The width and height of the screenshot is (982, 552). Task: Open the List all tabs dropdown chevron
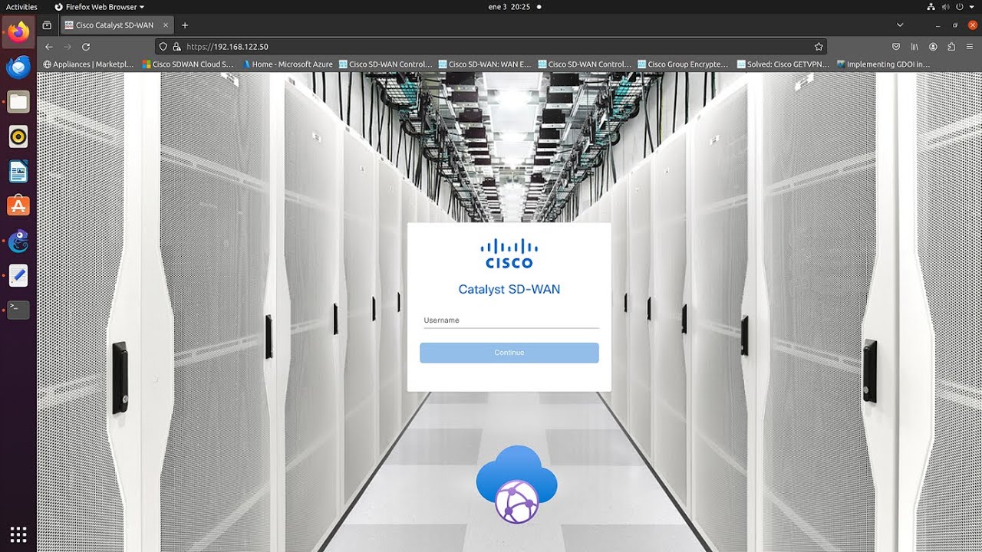900,25
